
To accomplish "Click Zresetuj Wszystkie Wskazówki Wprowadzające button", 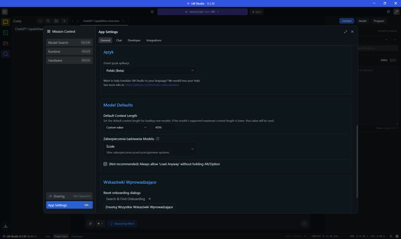I will (x=139, y=207).
